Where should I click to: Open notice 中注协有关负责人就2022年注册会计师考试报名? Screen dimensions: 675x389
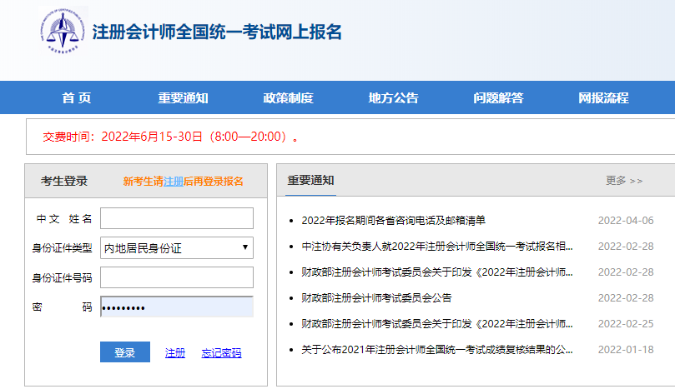click(x=437, y=247)
